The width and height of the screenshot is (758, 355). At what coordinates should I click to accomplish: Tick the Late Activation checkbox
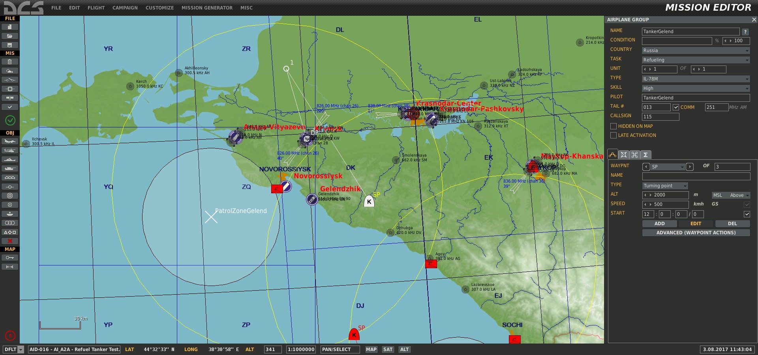(614, 135)
